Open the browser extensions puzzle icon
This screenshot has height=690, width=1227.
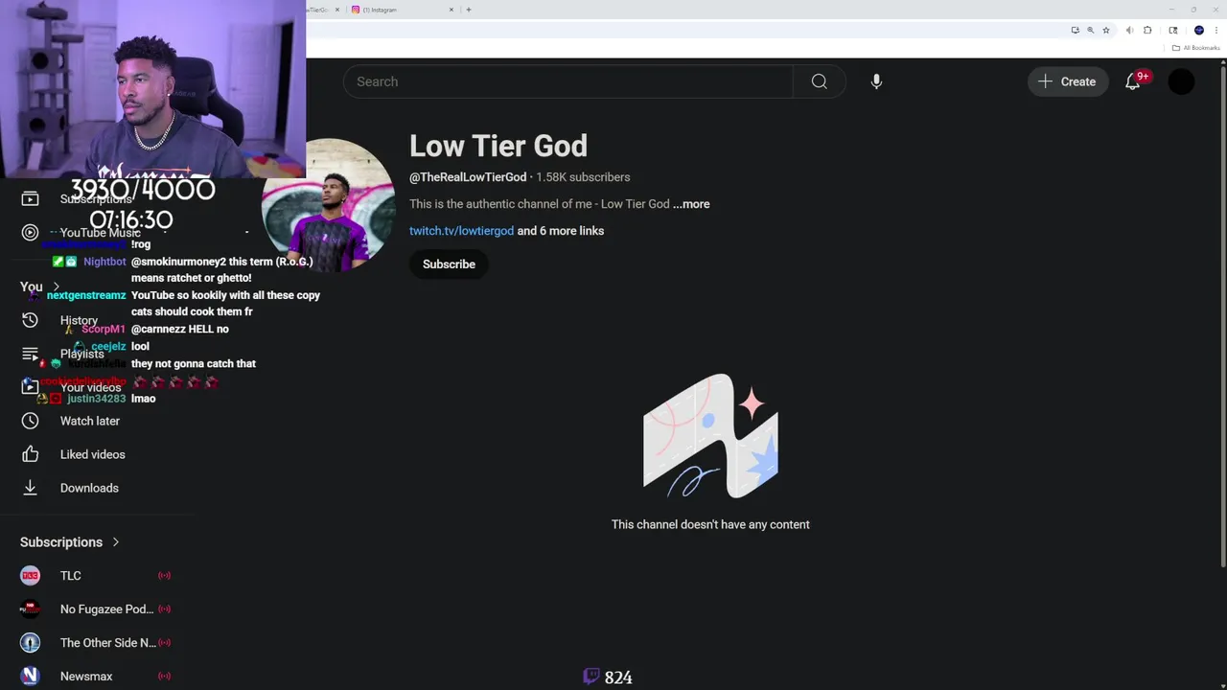[x=1147, y=31]
